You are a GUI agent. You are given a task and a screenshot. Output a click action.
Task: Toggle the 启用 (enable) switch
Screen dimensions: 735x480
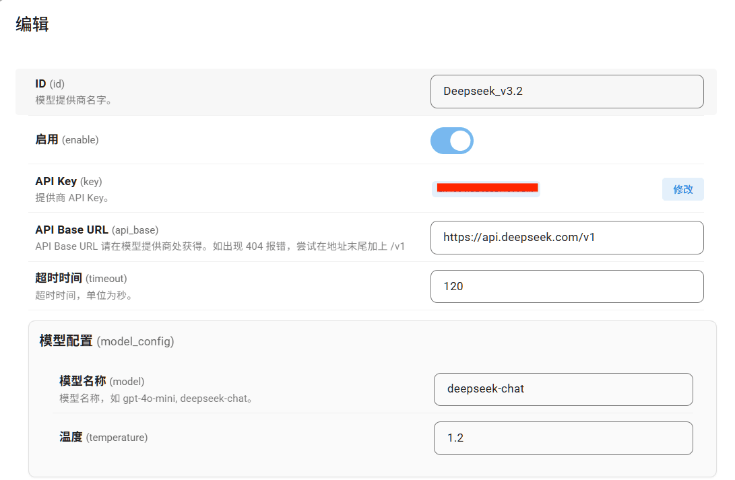[x=452, y=141]
